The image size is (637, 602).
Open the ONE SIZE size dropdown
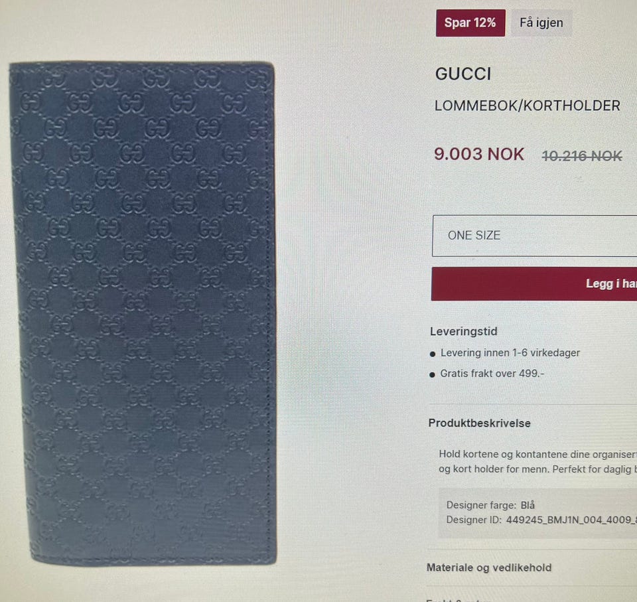[535, 236]
